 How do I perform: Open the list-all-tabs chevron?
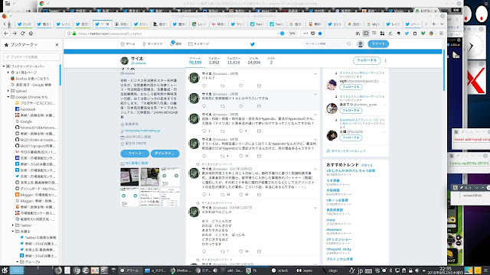click(442, 24)
